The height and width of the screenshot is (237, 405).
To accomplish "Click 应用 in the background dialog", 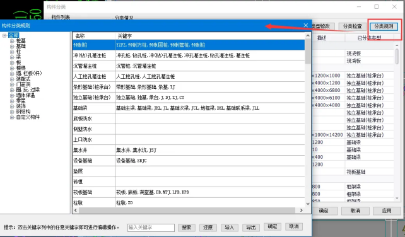I will click(x=387, y=211).
